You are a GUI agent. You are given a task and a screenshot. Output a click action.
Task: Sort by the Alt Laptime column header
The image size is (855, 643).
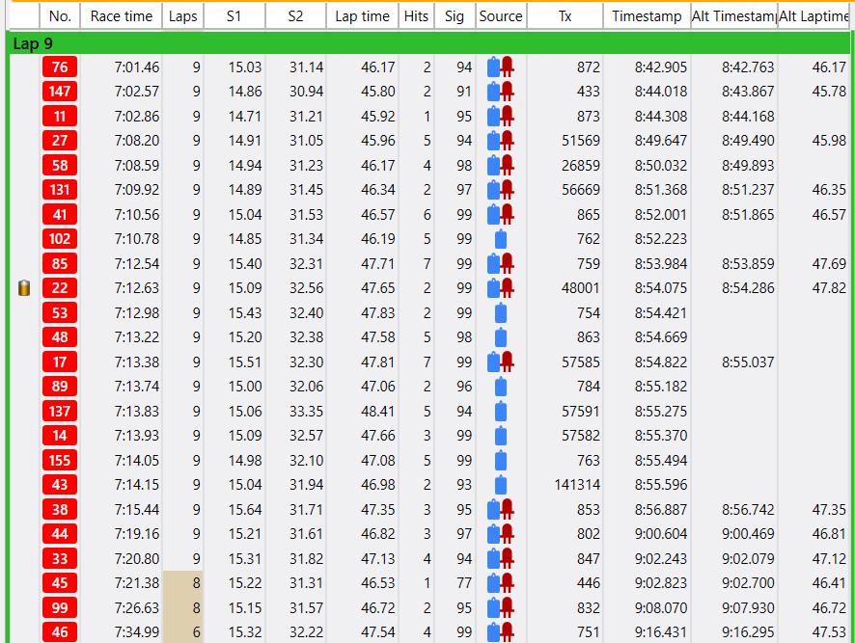tap(814, 16)
